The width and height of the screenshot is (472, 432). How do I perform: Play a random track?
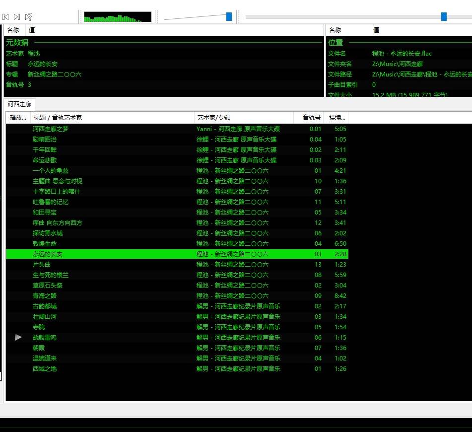tap(29, 17)
